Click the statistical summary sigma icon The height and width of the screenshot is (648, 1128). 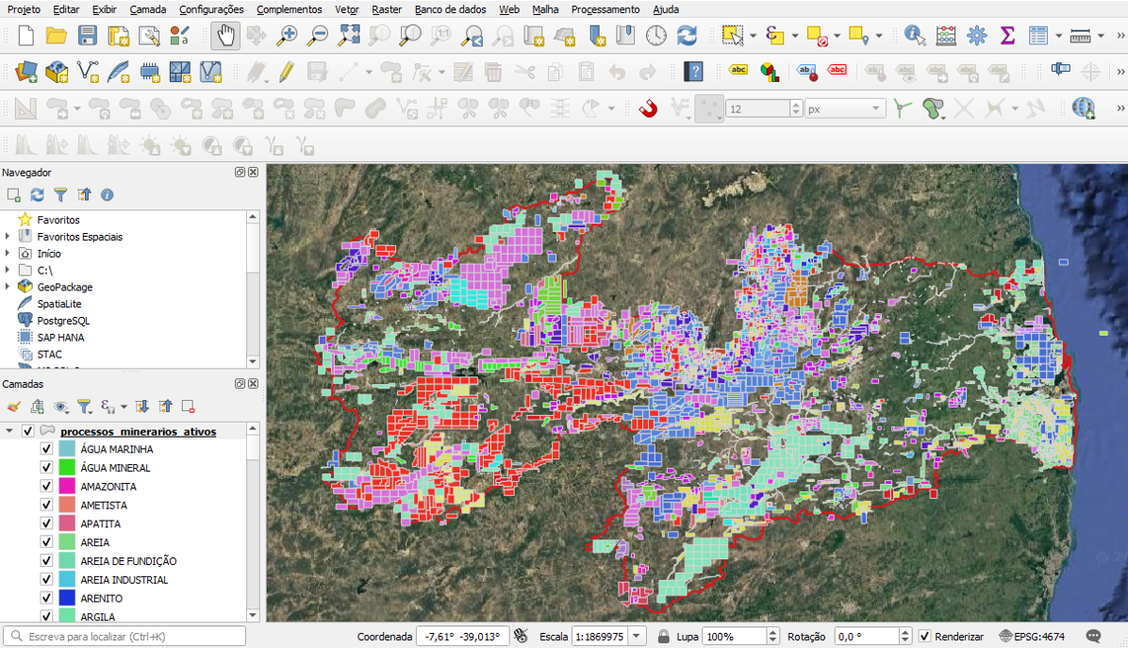(1007, 36)
